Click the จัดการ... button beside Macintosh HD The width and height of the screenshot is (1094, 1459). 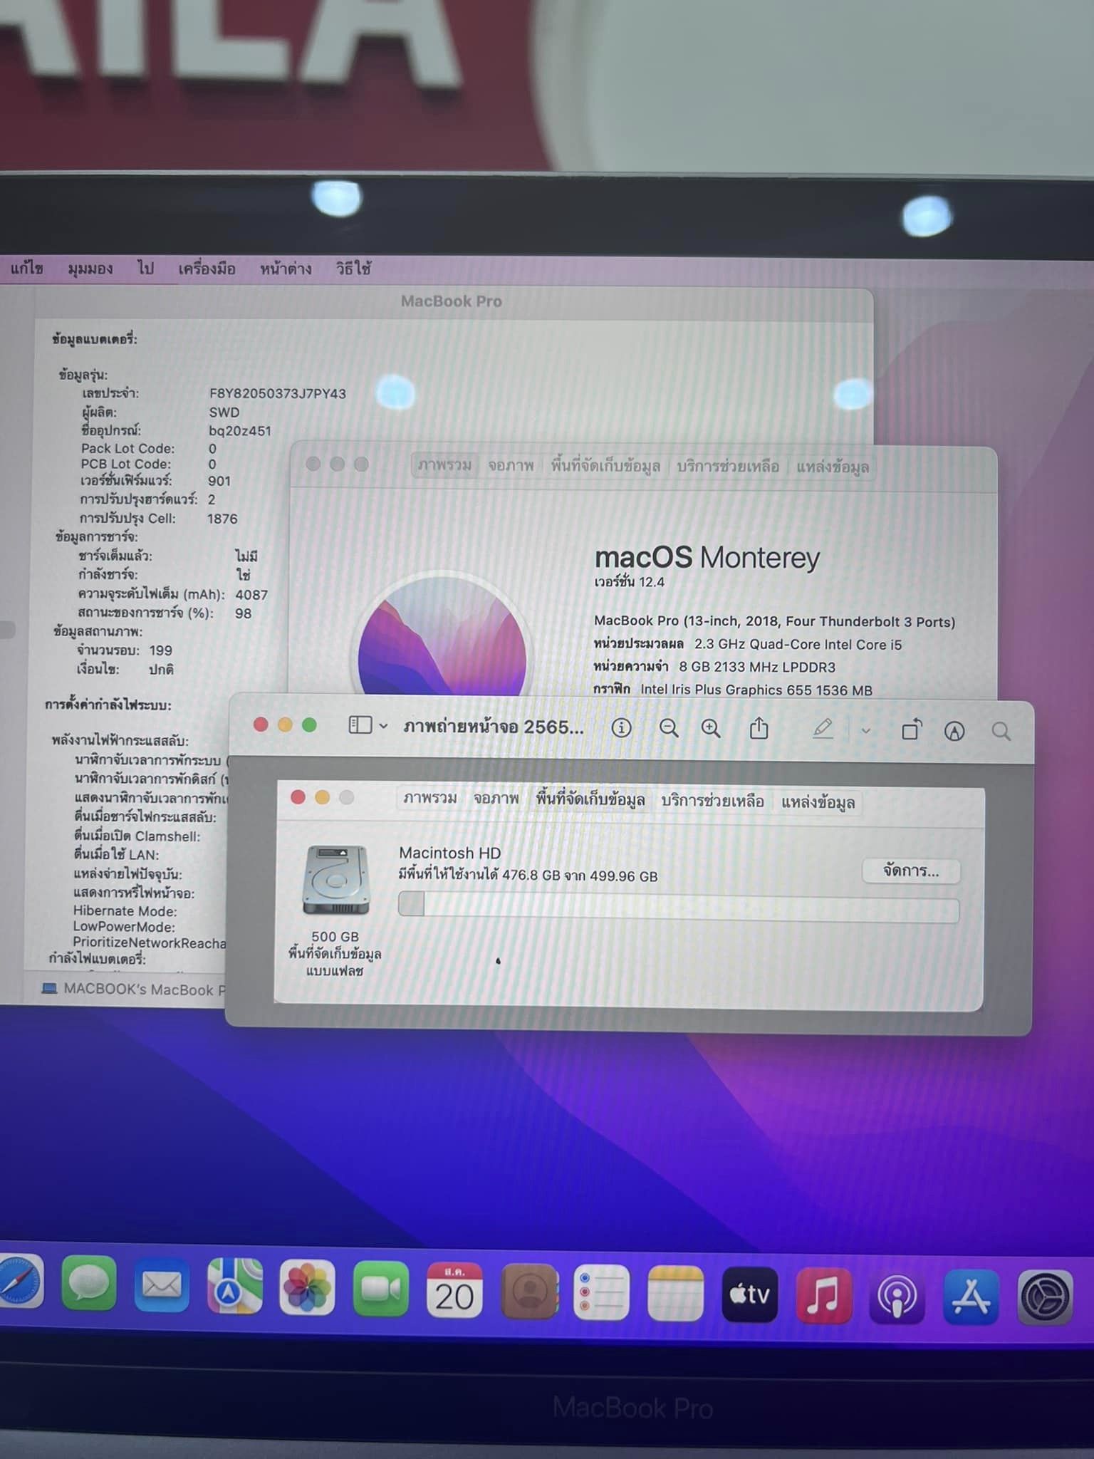pos(910,871)
